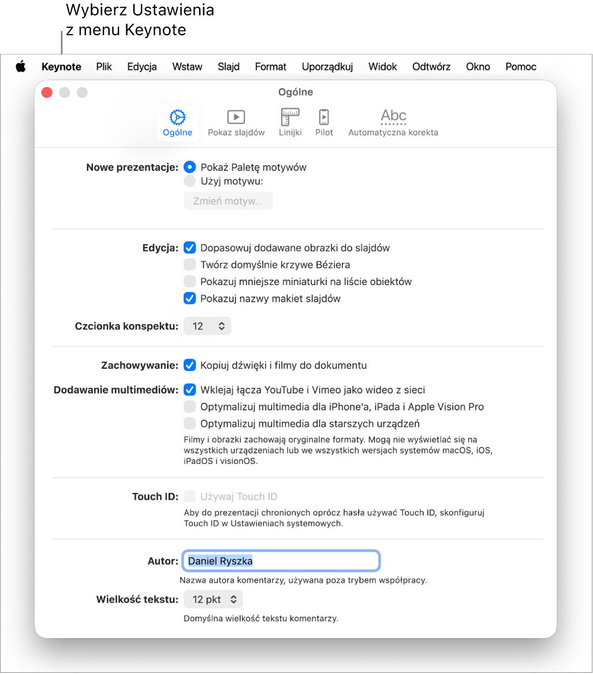
Task: Click the Zmień motyw… button
Action: point(228,201)
